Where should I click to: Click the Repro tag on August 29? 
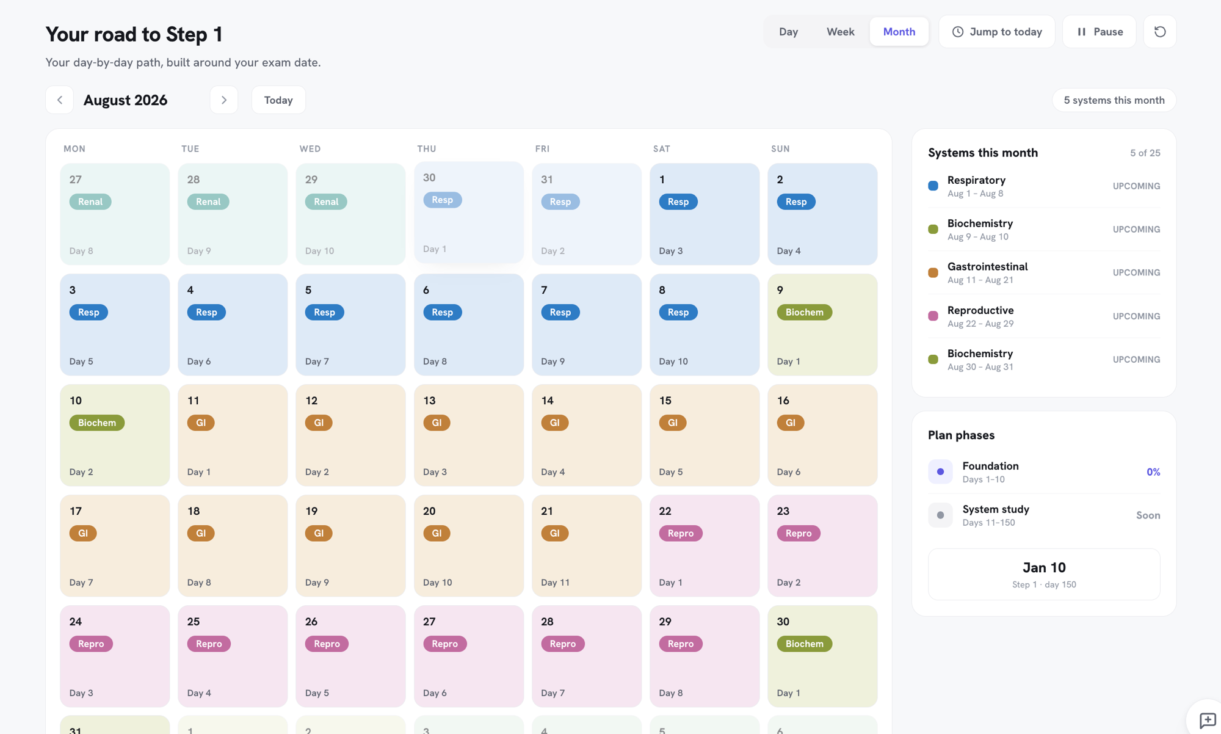tap(681, 644)
